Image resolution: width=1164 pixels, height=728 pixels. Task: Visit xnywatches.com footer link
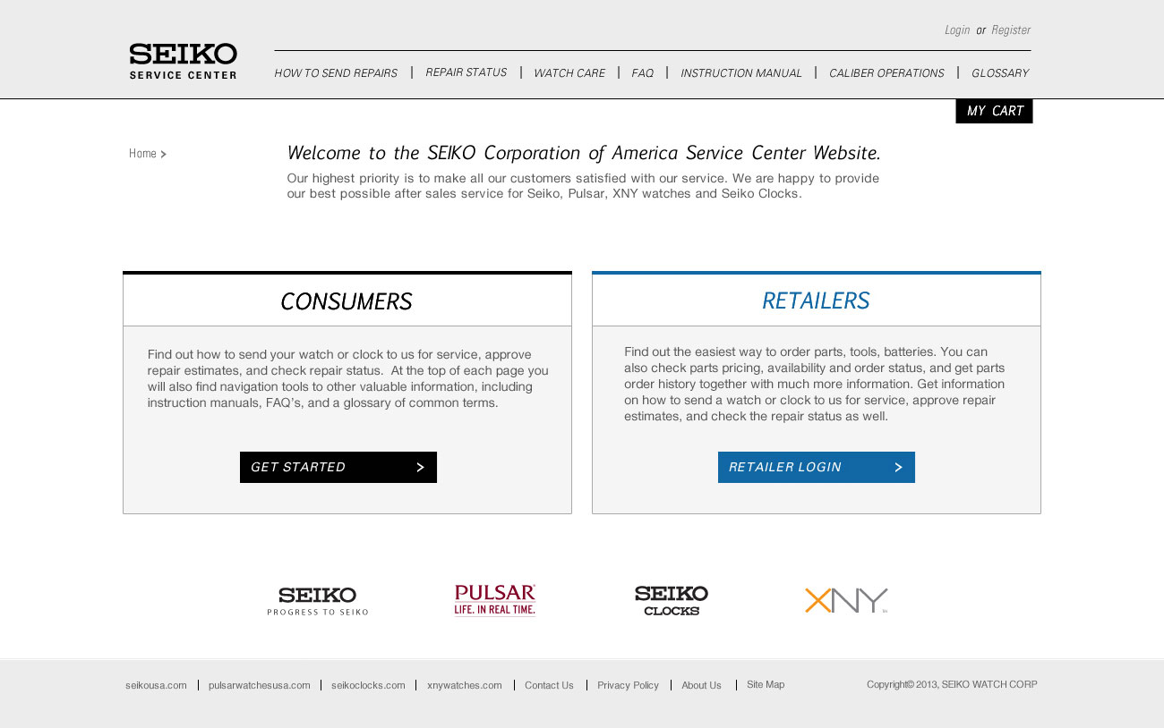coord(465,685)
